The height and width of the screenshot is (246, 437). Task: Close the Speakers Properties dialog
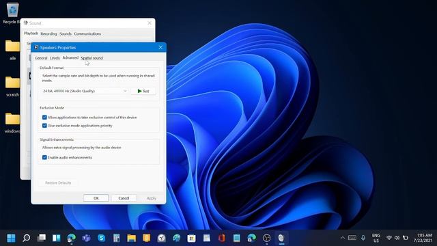point(160,47)
